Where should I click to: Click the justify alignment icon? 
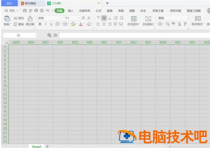(115, 24)
